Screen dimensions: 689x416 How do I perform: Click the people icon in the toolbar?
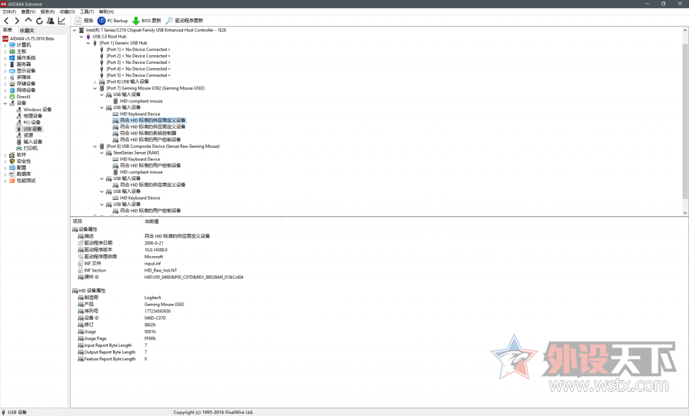[x=50, y=21]
